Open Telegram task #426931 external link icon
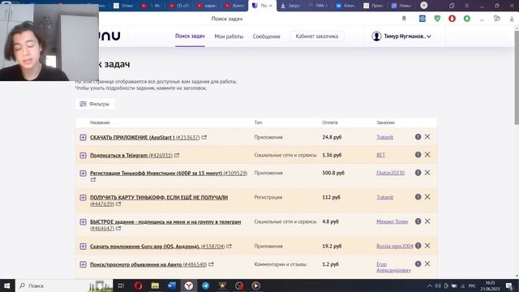 177,155
